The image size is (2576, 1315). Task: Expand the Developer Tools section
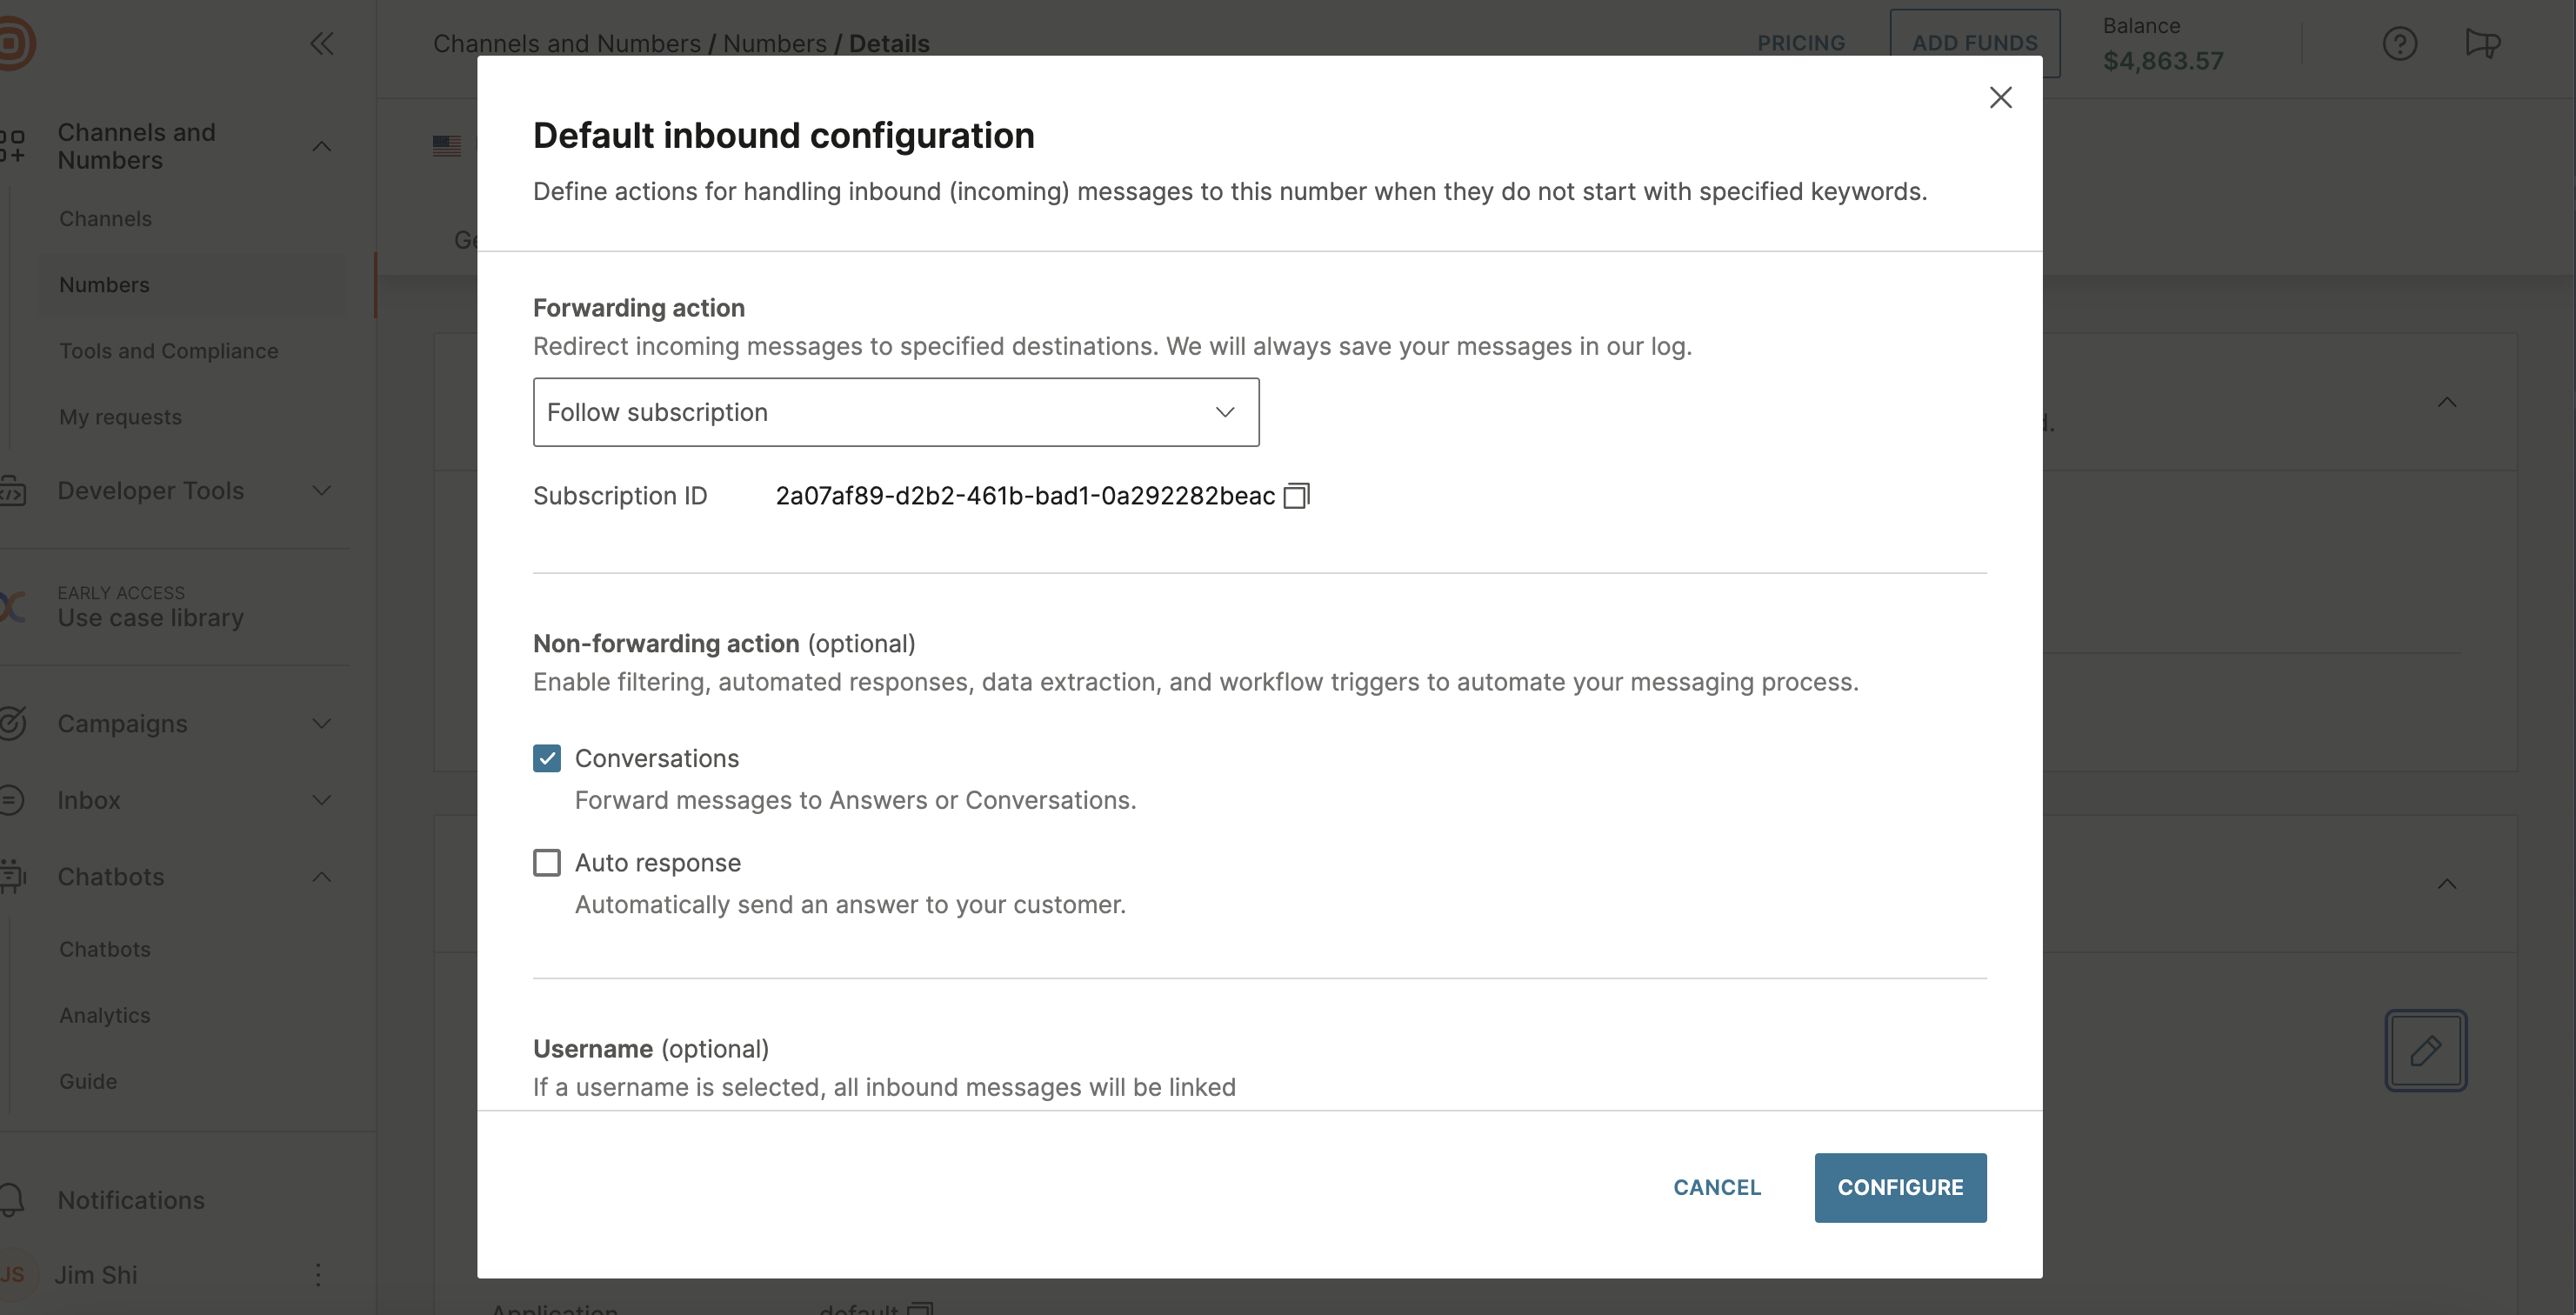point(321,490)
